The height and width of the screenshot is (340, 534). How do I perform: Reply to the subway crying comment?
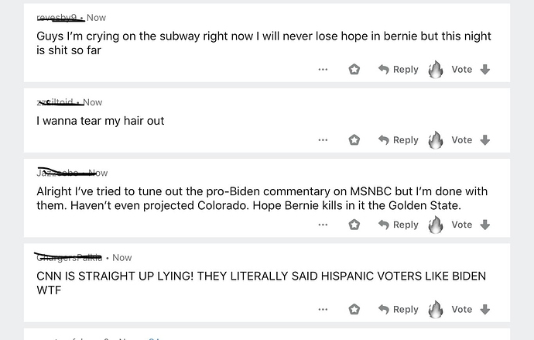(398, 70)
